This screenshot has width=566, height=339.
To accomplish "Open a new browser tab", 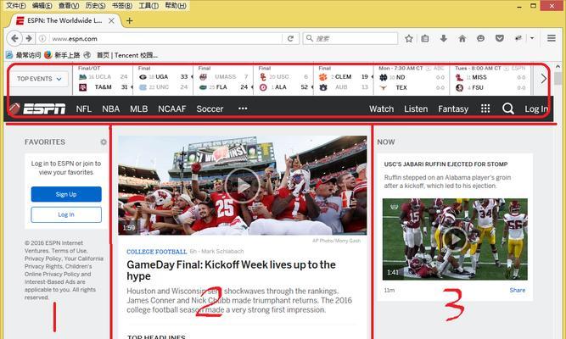I will [129, 21].
